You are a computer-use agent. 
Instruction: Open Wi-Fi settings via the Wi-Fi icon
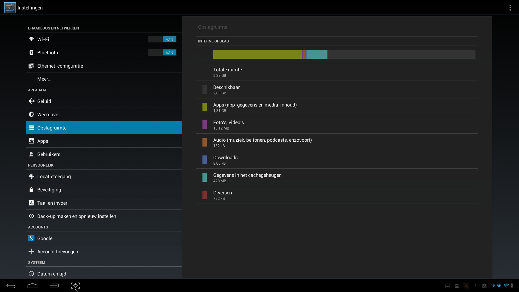click(x=31, y=39)
